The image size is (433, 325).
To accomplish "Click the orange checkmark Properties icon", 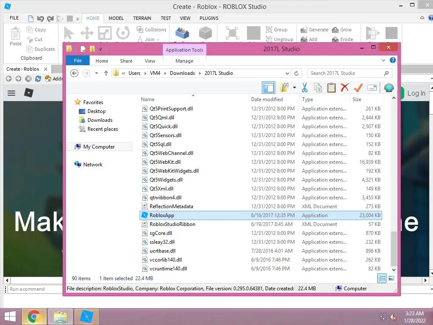I will (358, 88).
